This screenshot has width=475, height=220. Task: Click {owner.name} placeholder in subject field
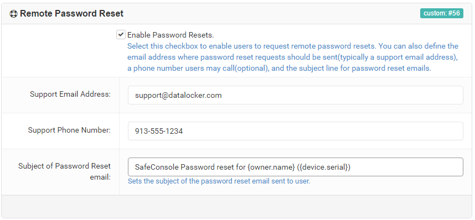point(271,167)
